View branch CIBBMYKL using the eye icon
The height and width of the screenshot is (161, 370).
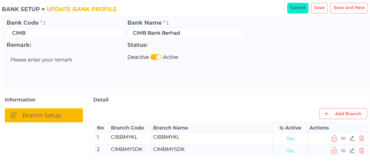(343, 138)
